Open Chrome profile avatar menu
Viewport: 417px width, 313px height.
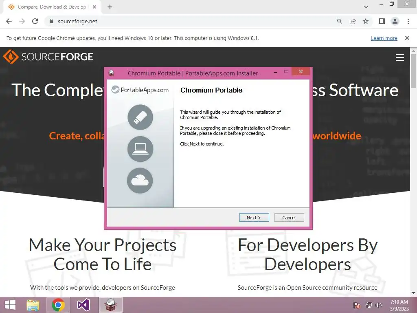[x=395, y=21]
